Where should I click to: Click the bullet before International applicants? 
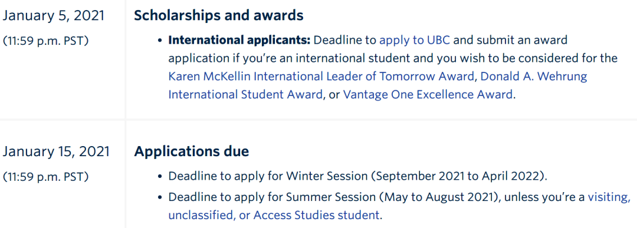(161, 41)
